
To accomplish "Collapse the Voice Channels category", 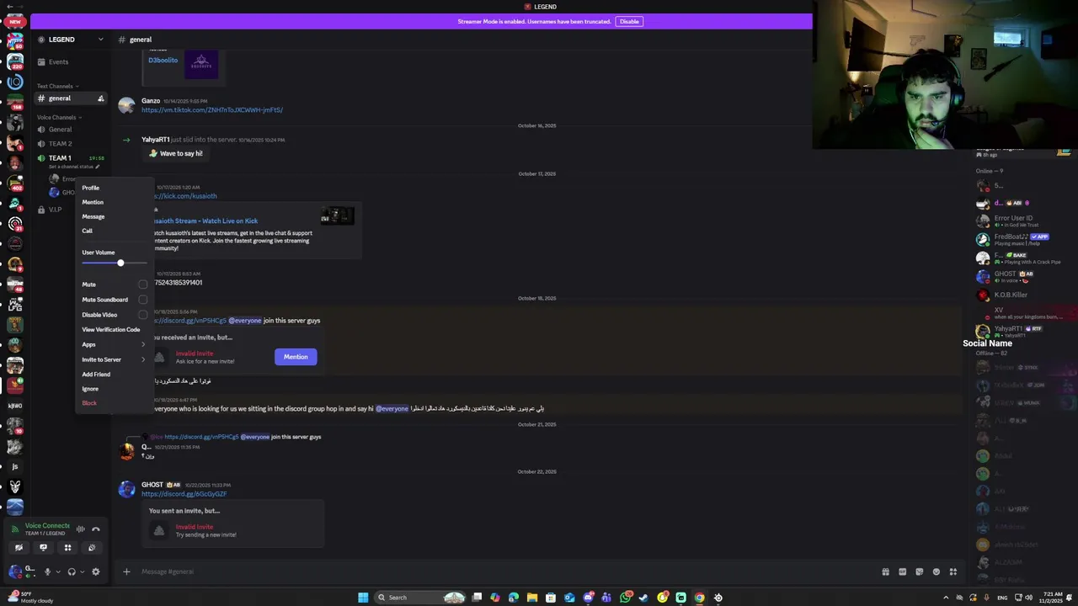I will click(x=58, y=117).
